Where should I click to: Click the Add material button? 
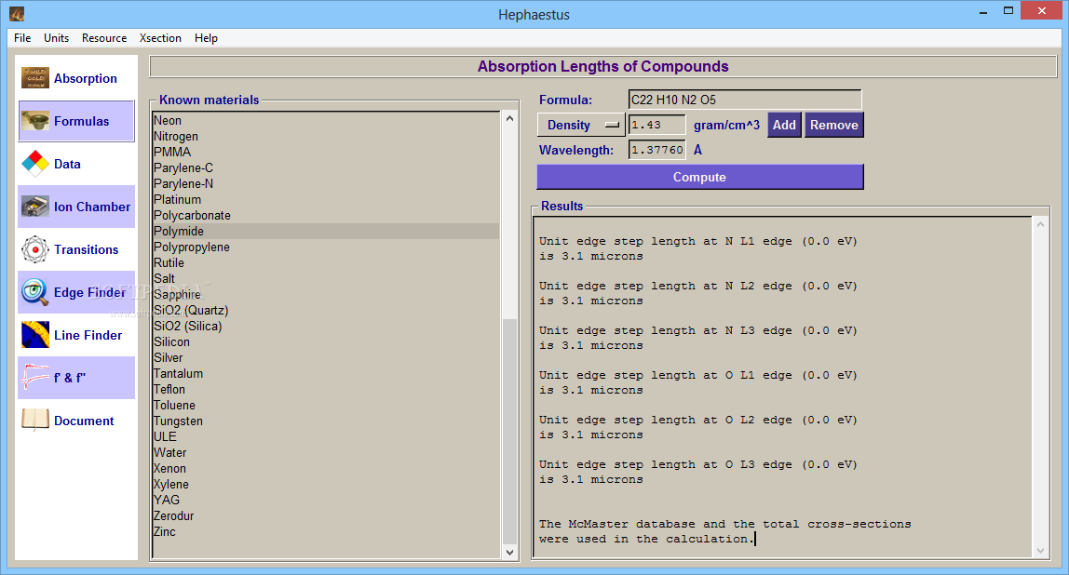tap(784, 125)
